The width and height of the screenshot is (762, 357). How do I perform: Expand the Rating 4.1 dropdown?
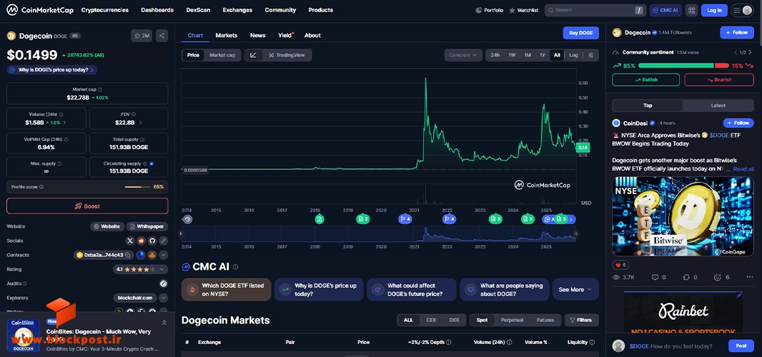[140, 269]
